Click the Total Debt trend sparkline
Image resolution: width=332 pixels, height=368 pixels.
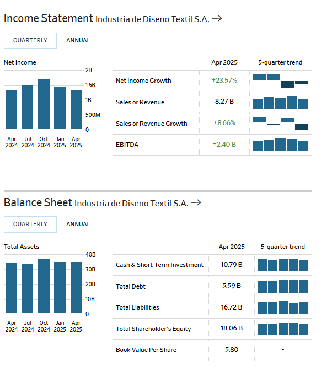[283, 286]
